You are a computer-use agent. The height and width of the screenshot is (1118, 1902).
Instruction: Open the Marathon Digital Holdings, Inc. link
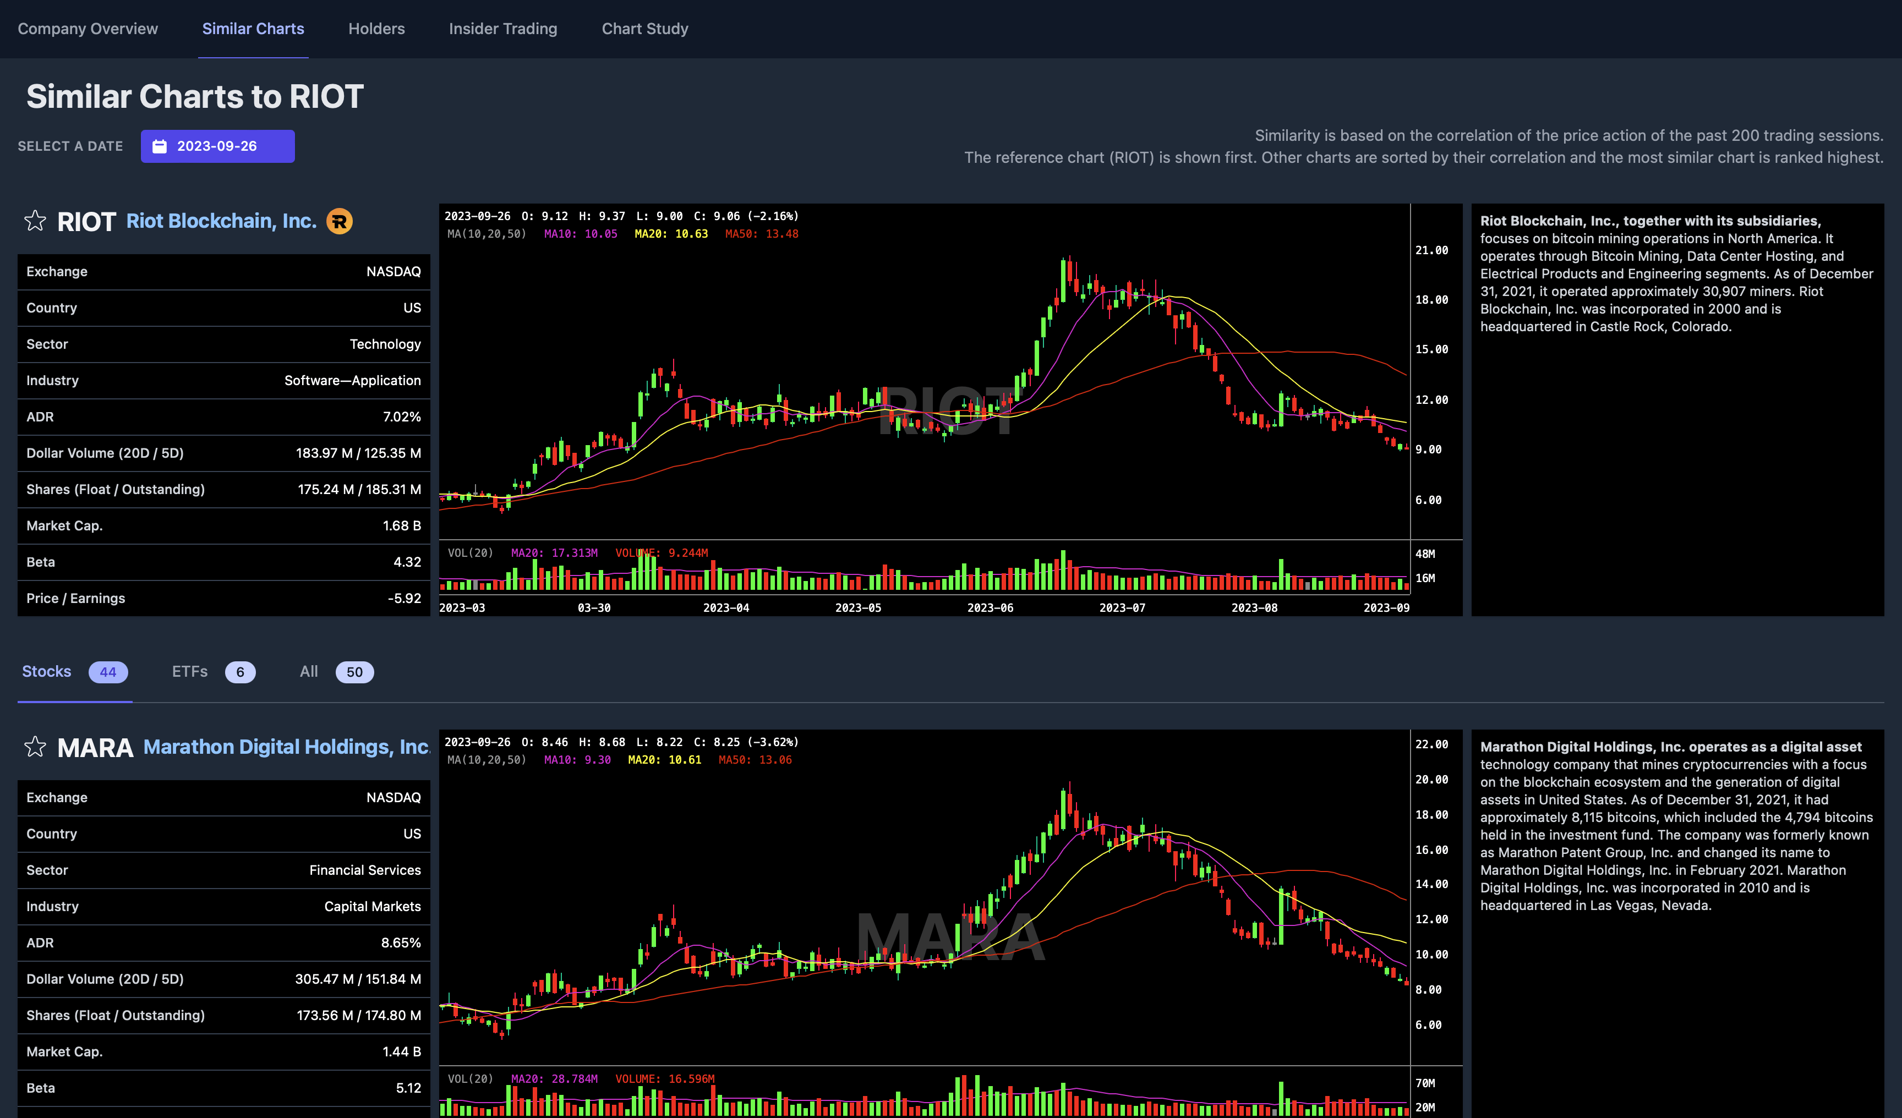[x=287, y=747]
